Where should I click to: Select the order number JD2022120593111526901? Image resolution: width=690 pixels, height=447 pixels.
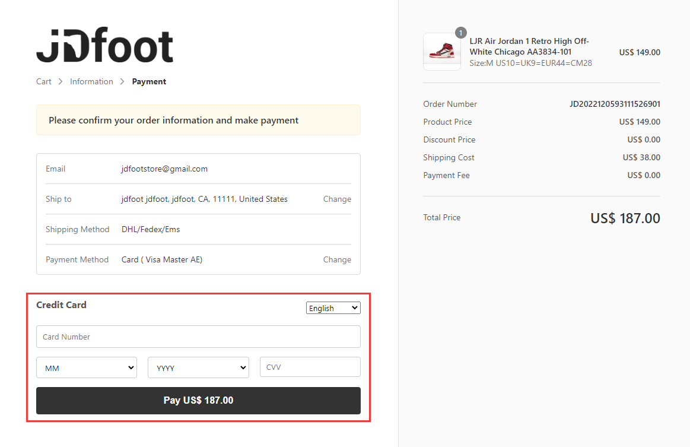coord(615,104)
